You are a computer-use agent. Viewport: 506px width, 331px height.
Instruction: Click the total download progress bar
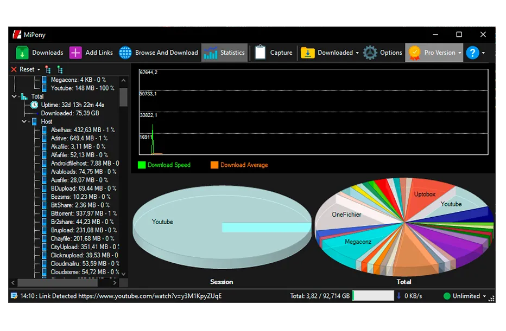[x=373, y=296]
